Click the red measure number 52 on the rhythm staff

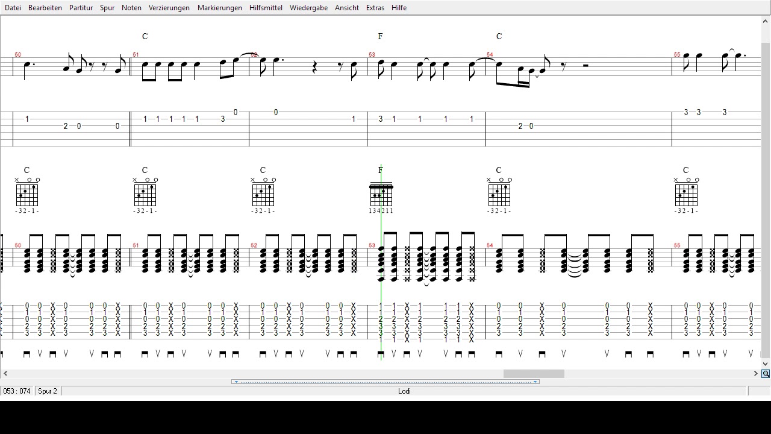click(254, 246)
